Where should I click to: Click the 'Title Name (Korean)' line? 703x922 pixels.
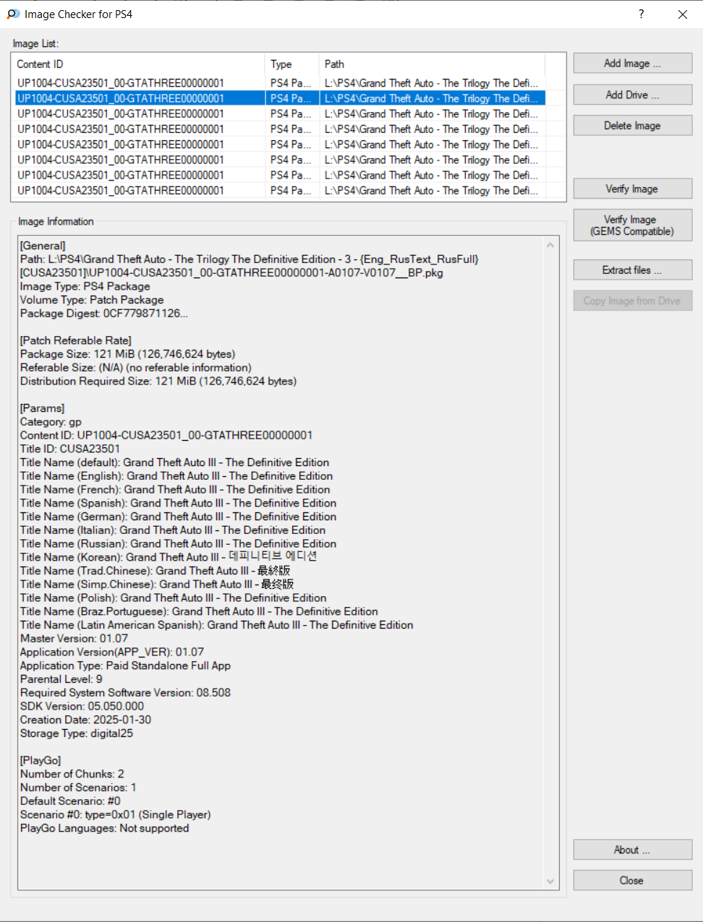pos(169,557)
